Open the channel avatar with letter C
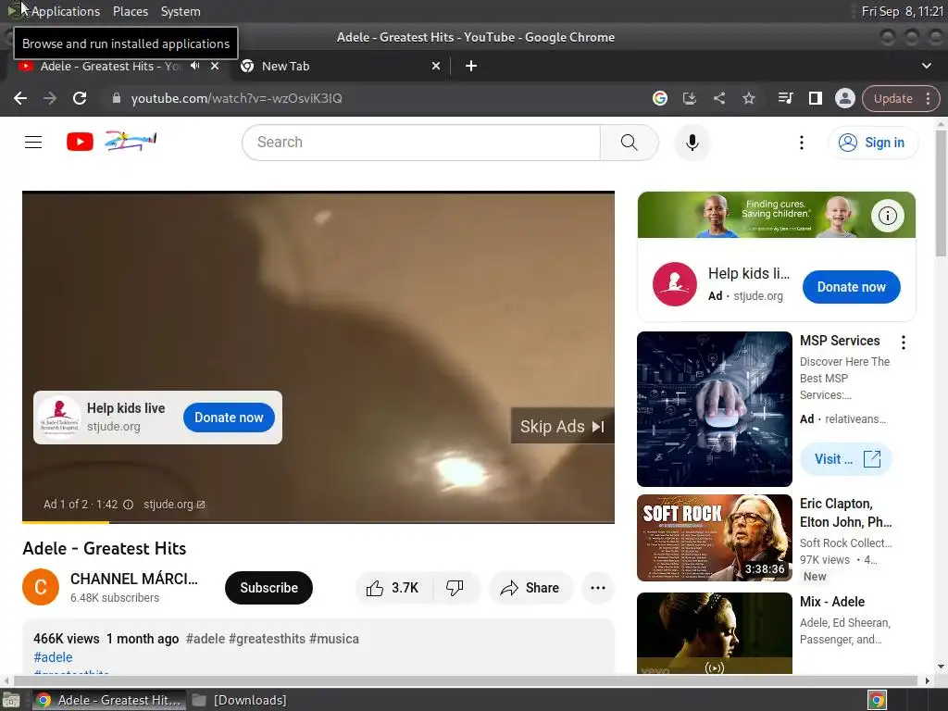Screen dimensions: 948x711 (x=41, y=587)
